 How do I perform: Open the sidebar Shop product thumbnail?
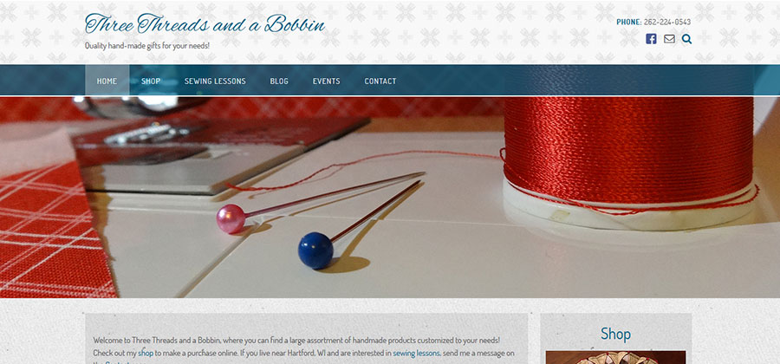click(x=616, y=358)
